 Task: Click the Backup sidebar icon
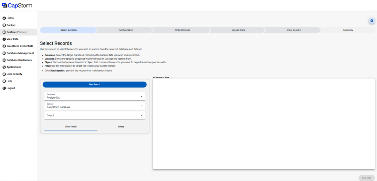(4, 25)
